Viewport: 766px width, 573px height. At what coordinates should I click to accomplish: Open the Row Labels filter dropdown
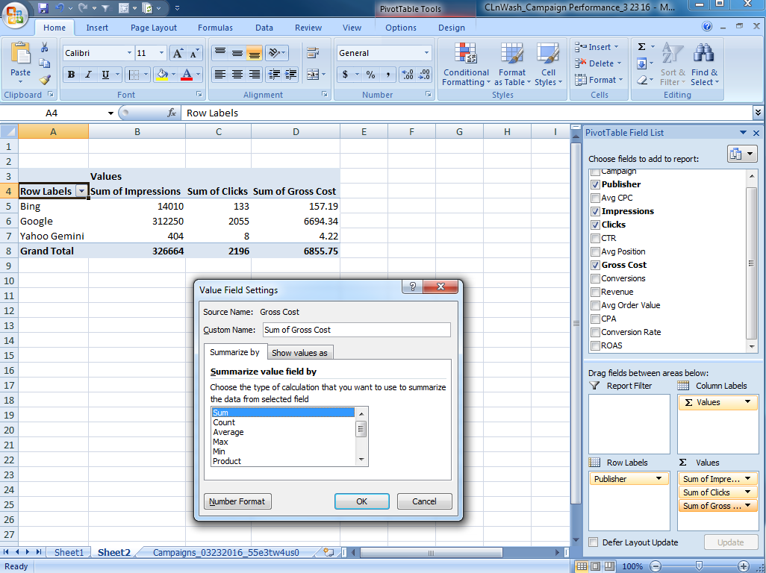click(x=81, y=191)
